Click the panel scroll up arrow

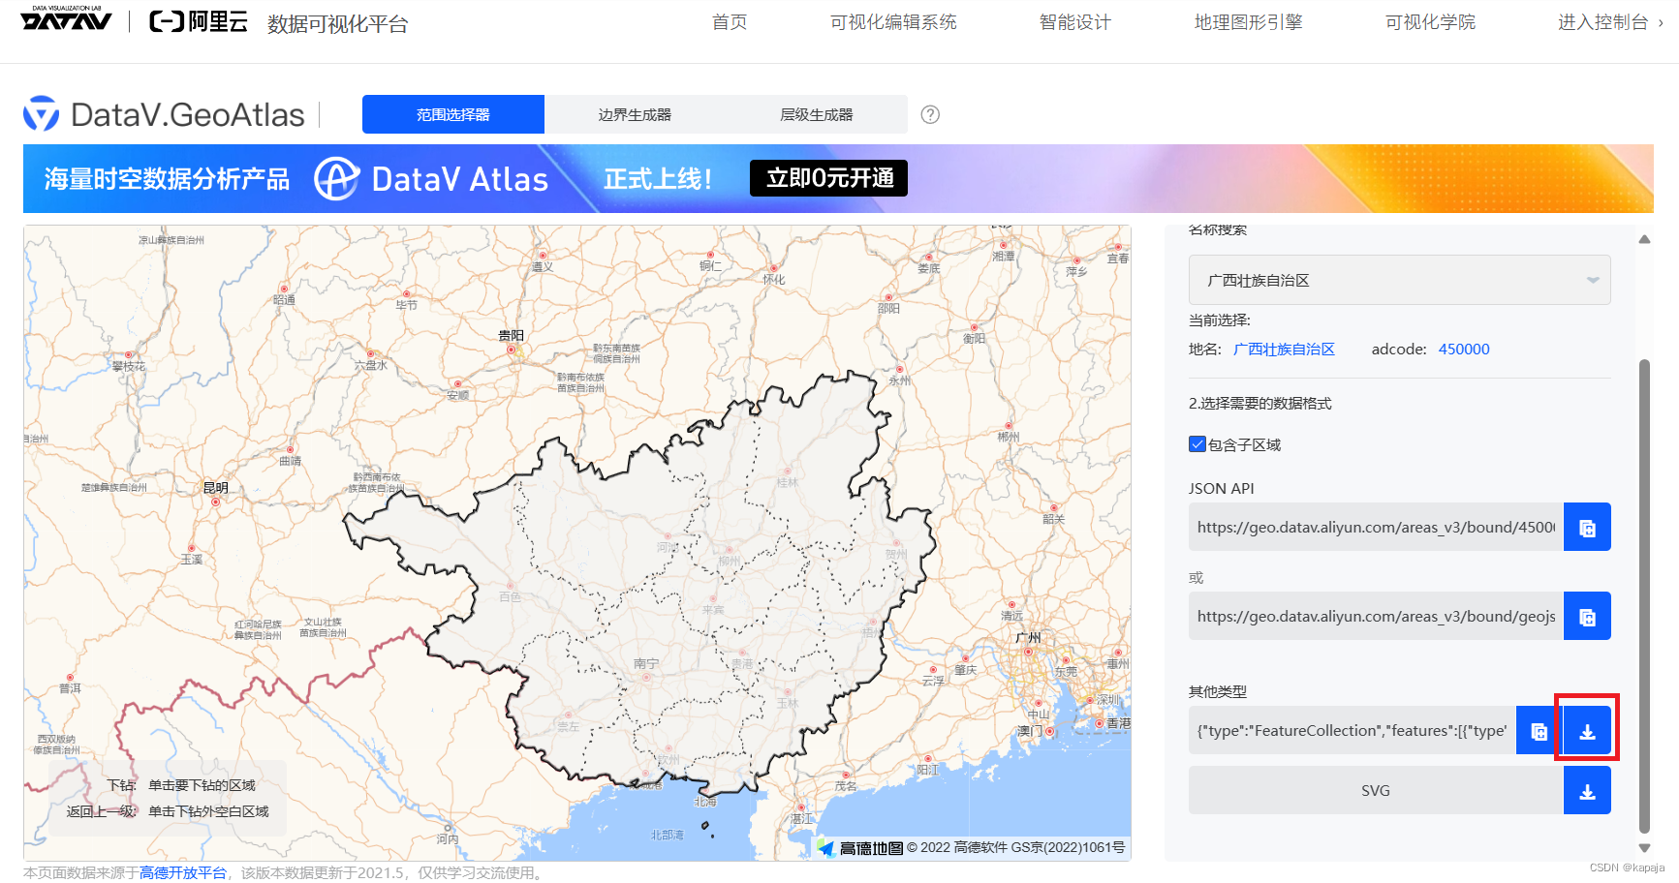coord(1644,239)
